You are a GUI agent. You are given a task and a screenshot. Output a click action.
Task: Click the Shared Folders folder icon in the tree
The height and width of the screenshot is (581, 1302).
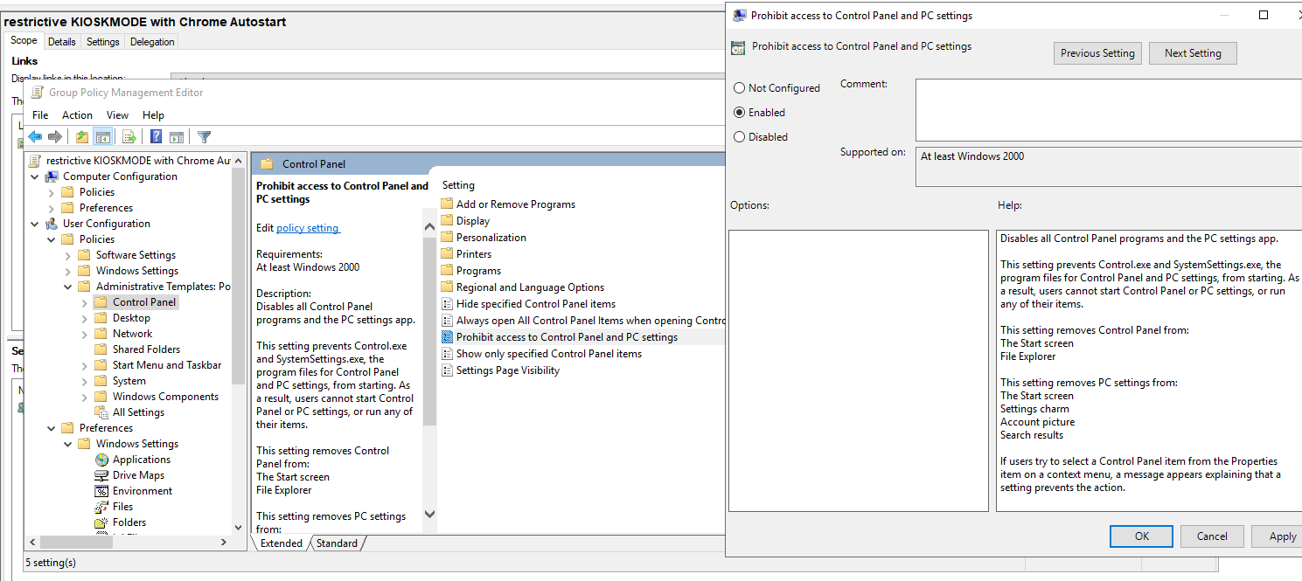click(101, 349)
